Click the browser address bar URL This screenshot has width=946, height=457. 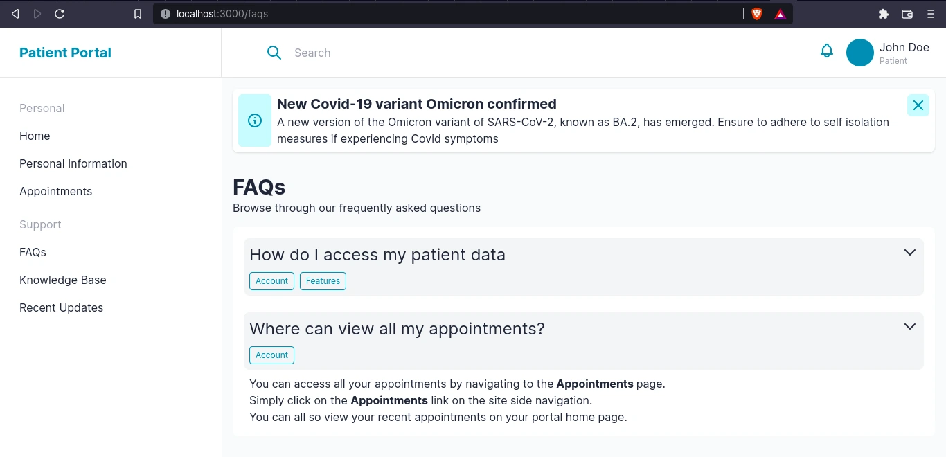222,14
